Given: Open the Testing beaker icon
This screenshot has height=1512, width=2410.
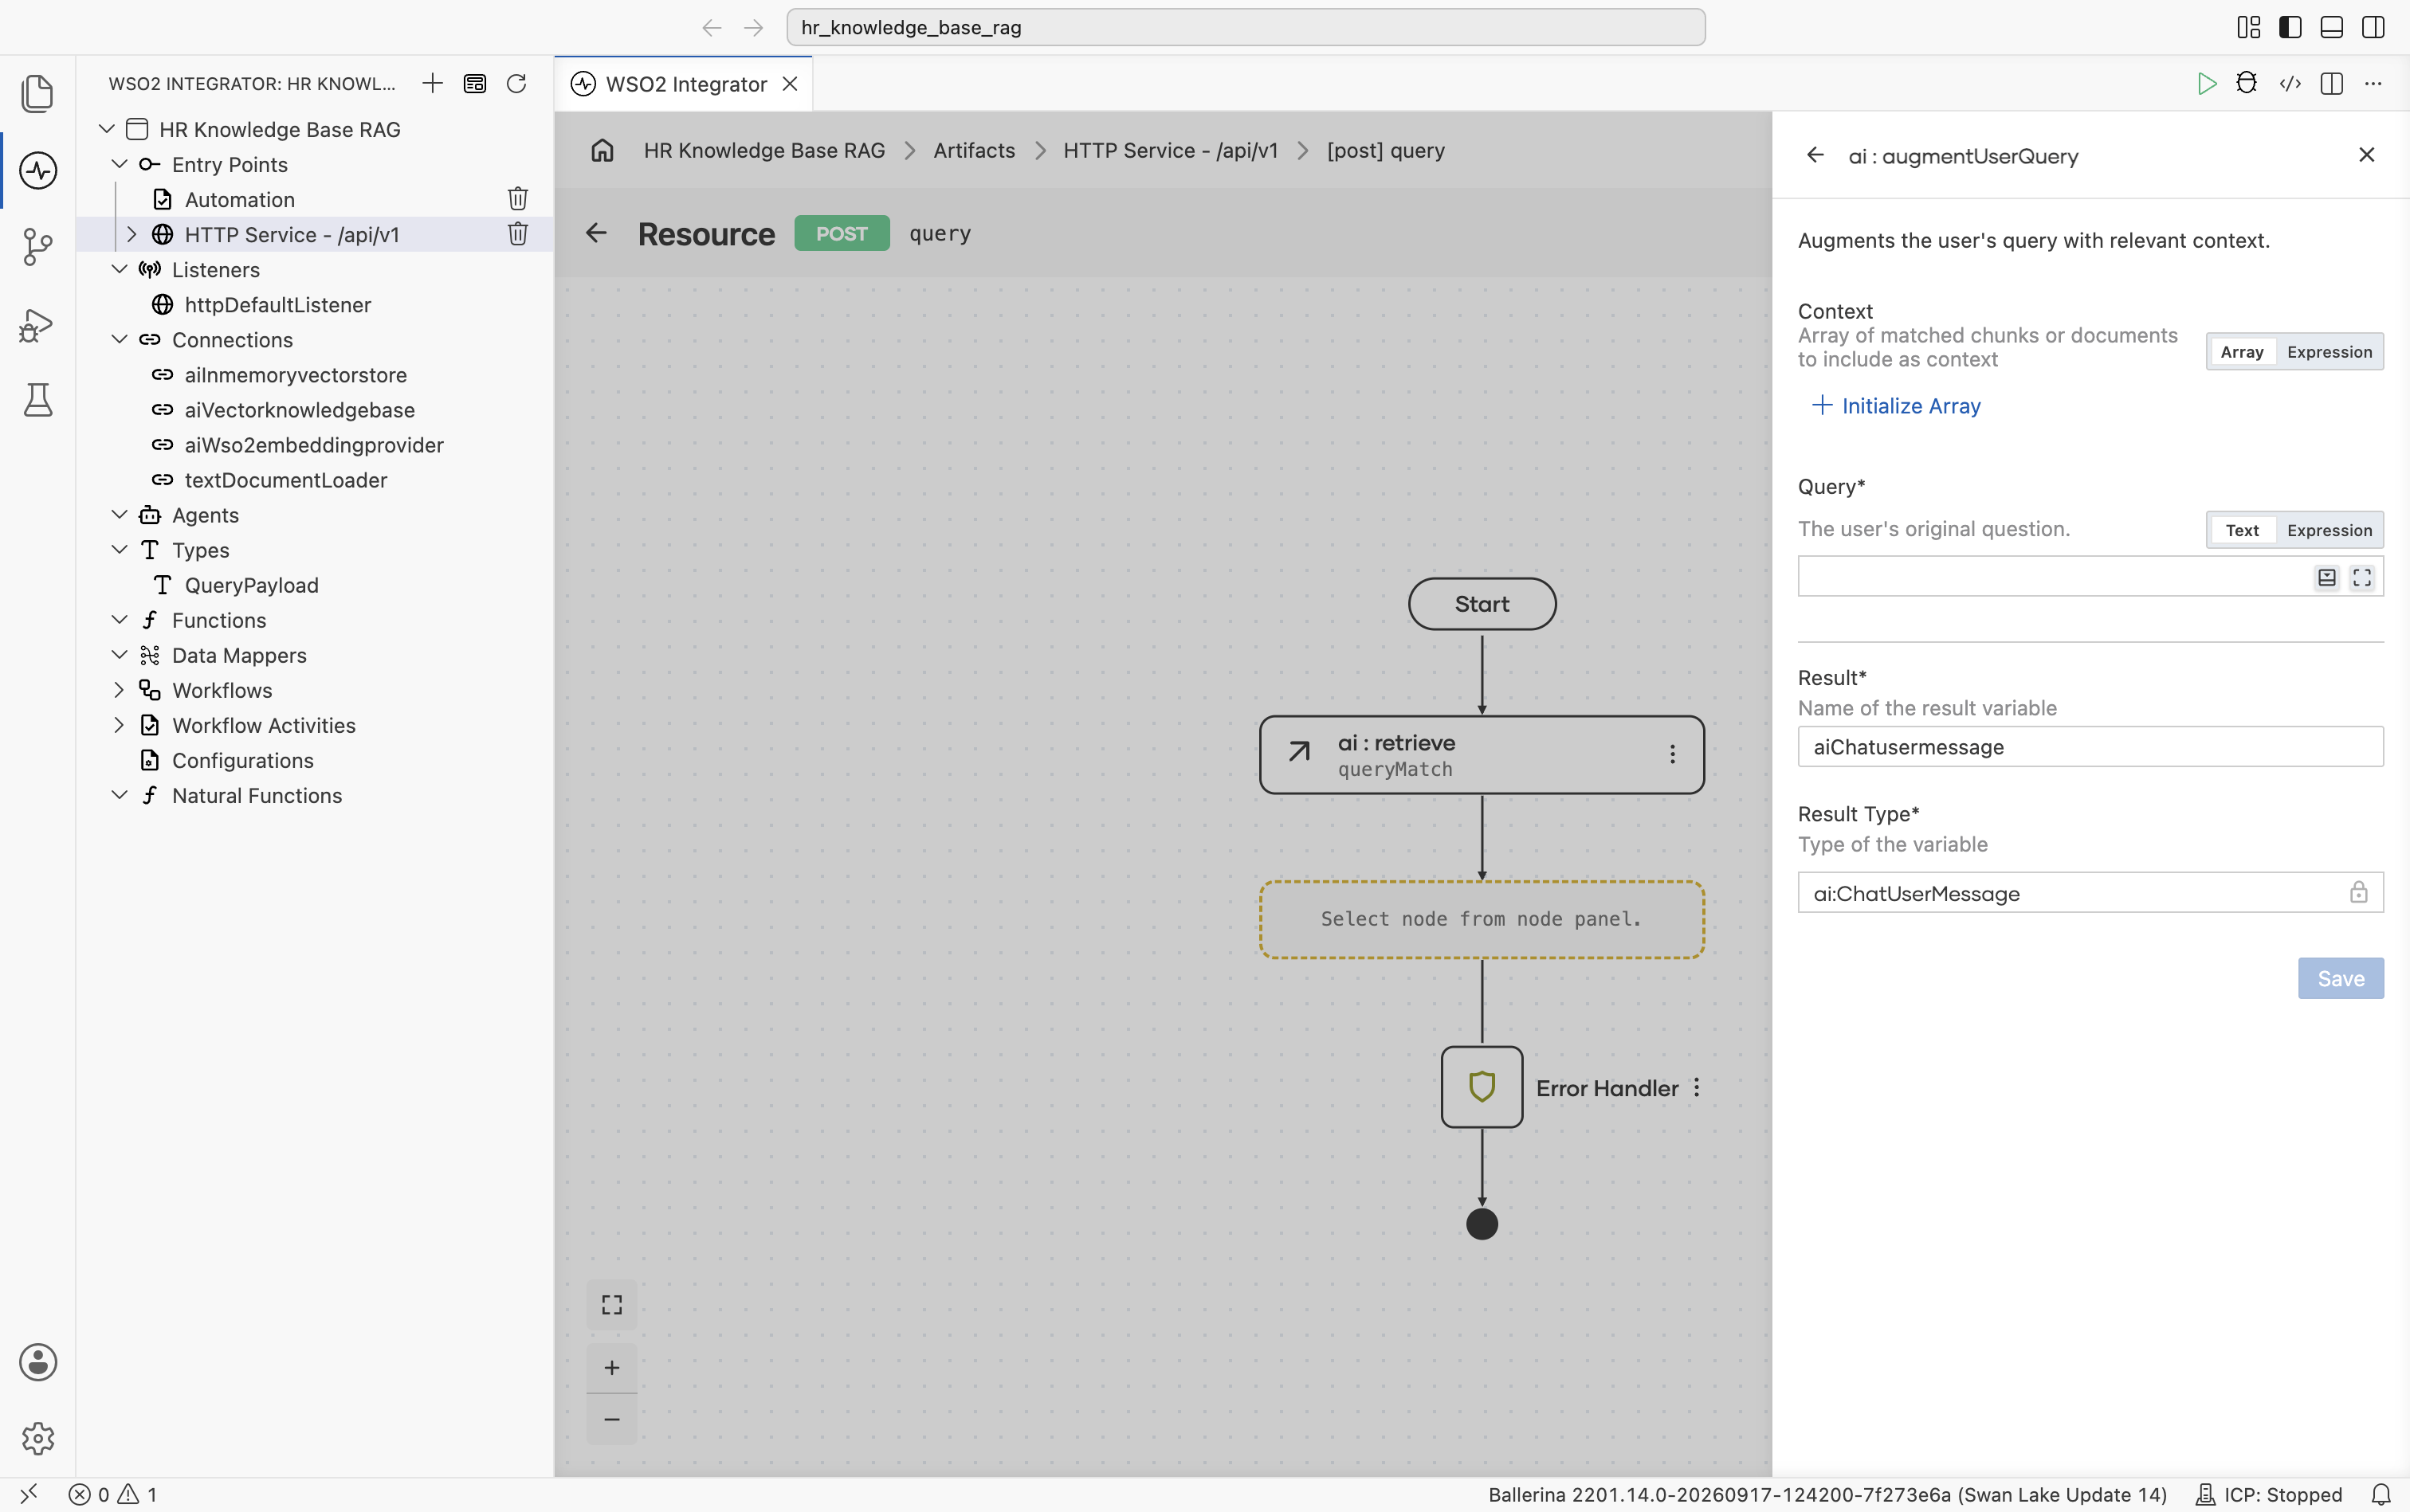Looking at the screenshot, I should pos(38,400).
